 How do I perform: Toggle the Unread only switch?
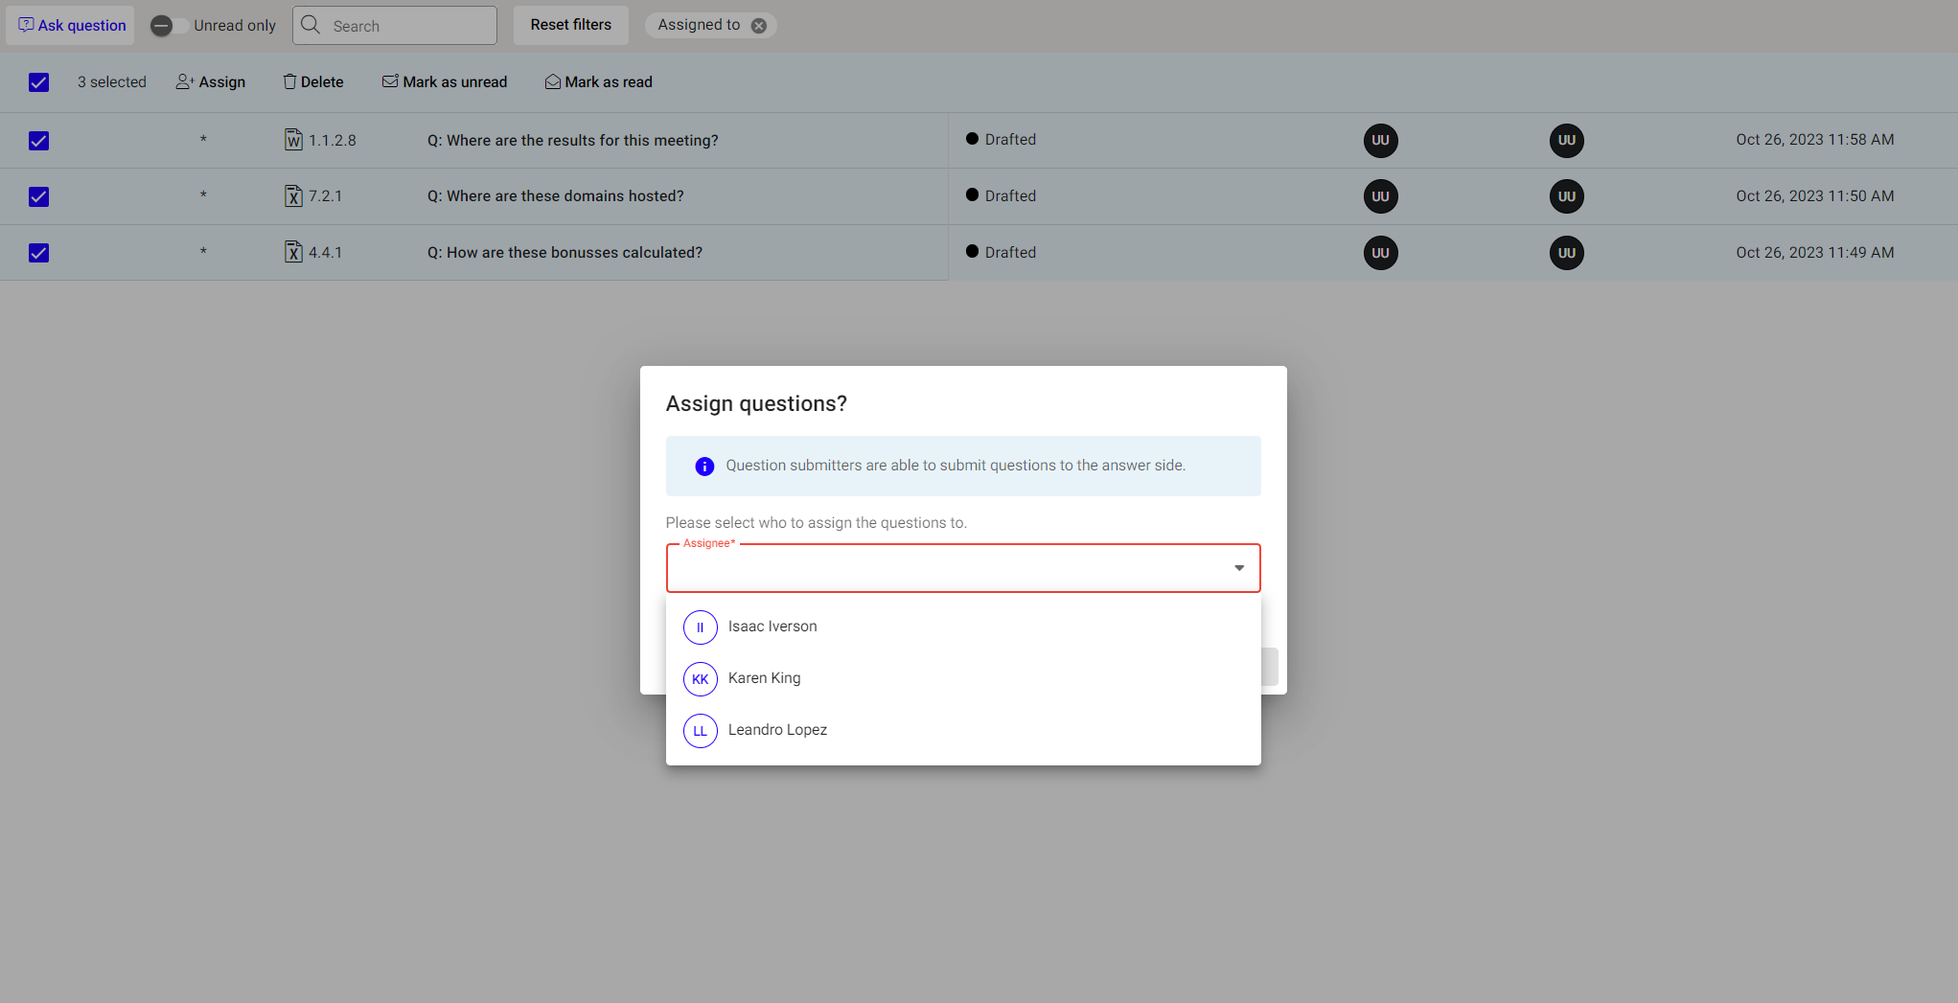click(171, 26)
